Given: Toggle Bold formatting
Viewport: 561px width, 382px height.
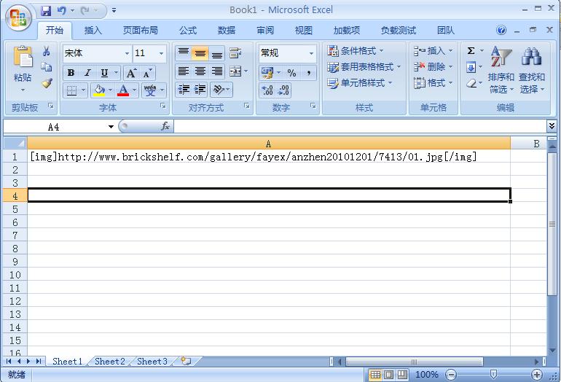Looking at the screenshot, I should (x=71, y=73).
